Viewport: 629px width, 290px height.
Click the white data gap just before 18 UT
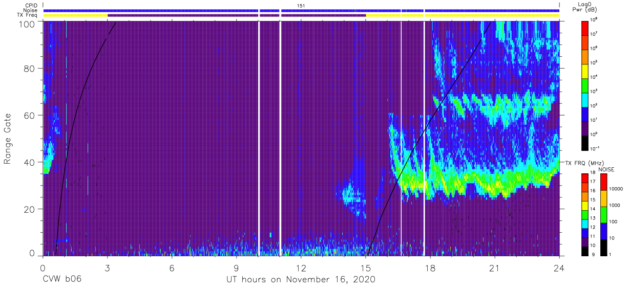pos(424,138)
